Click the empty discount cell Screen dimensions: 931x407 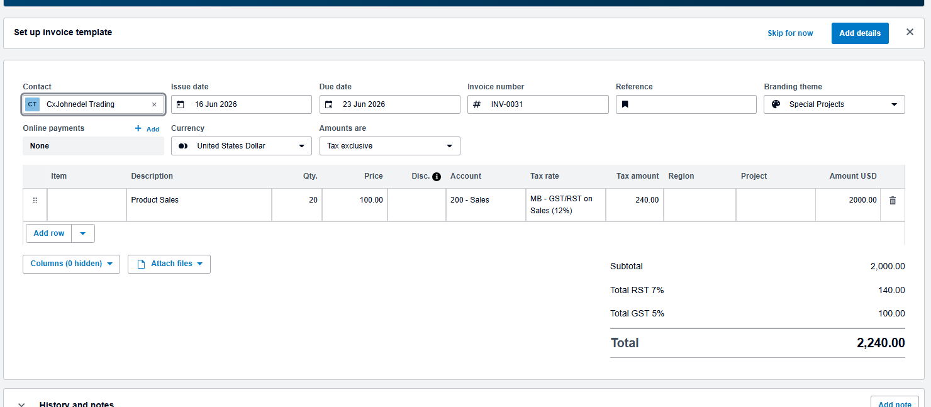tap(417, 205)
